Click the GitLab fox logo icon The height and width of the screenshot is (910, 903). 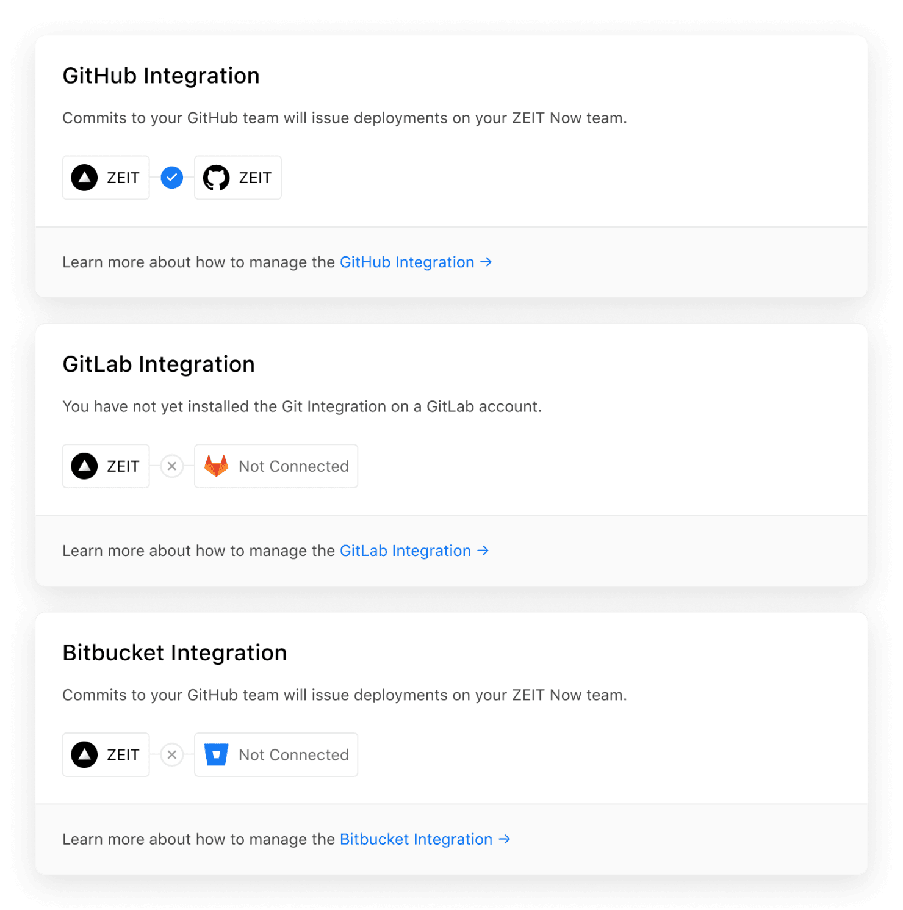[216, 466]
